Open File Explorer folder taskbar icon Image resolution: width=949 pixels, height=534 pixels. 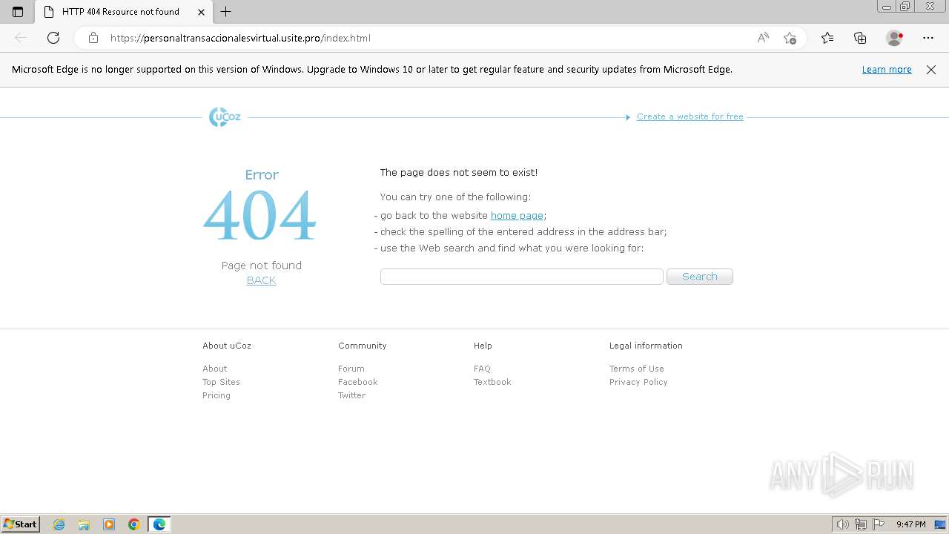tap(84, 524)
